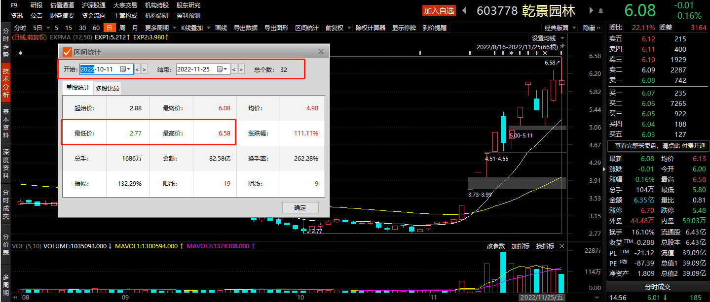Step the start date forward one day
710x302 pixels.
pos(145,69)
